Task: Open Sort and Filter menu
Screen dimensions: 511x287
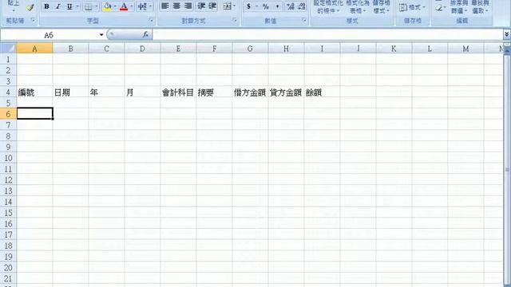Action: pos(459,7)
